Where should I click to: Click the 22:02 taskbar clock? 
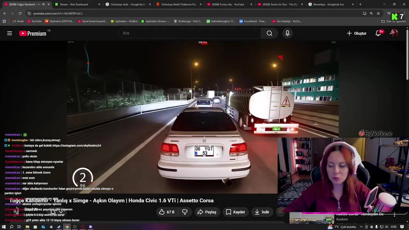393,227
